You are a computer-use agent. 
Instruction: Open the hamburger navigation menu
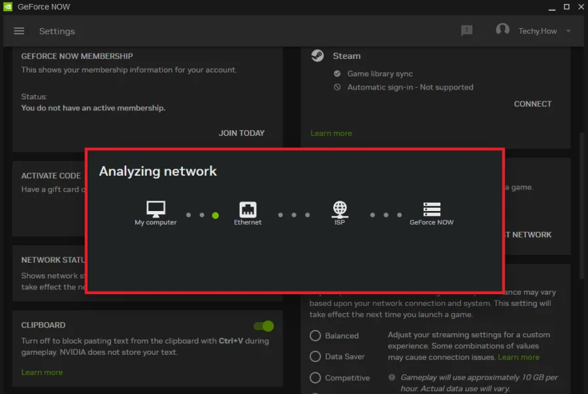19,31
